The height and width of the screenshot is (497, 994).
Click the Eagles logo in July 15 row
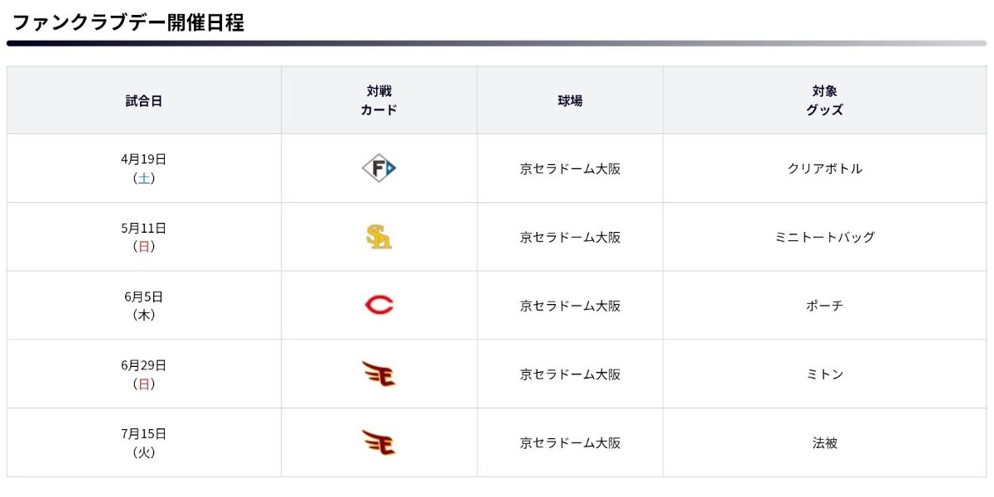pos(379,442)
